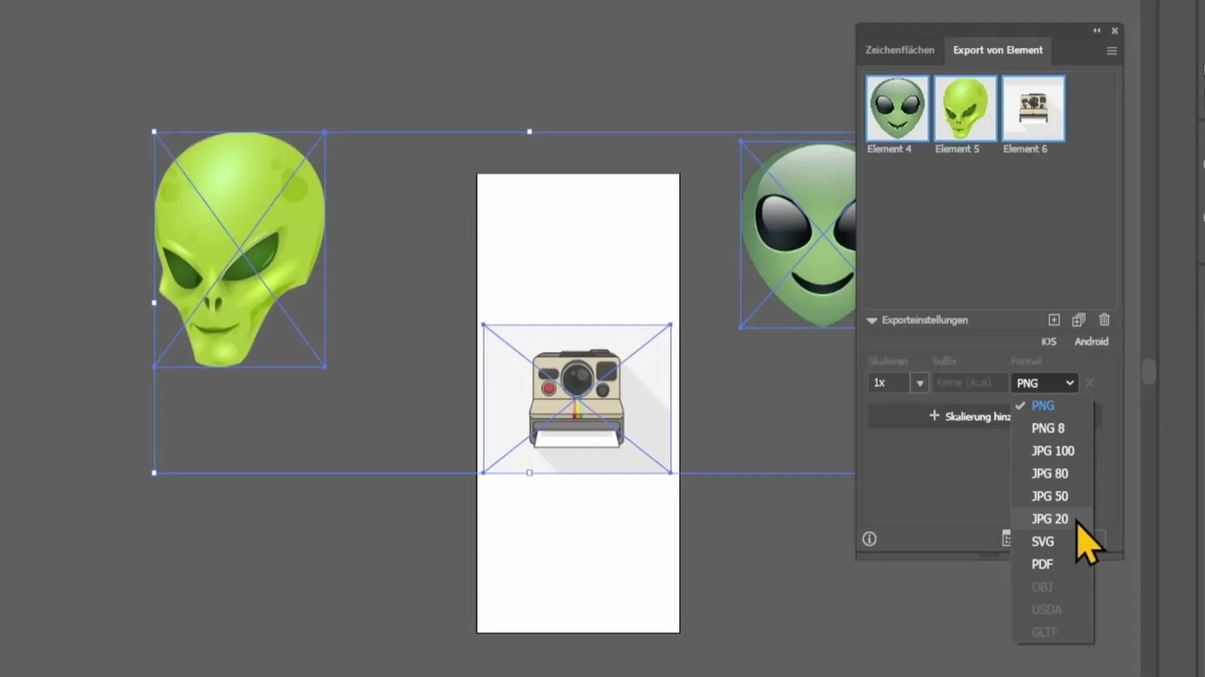Choose PDF format
Screen dimensions: 1205x677
(1052, 564)
